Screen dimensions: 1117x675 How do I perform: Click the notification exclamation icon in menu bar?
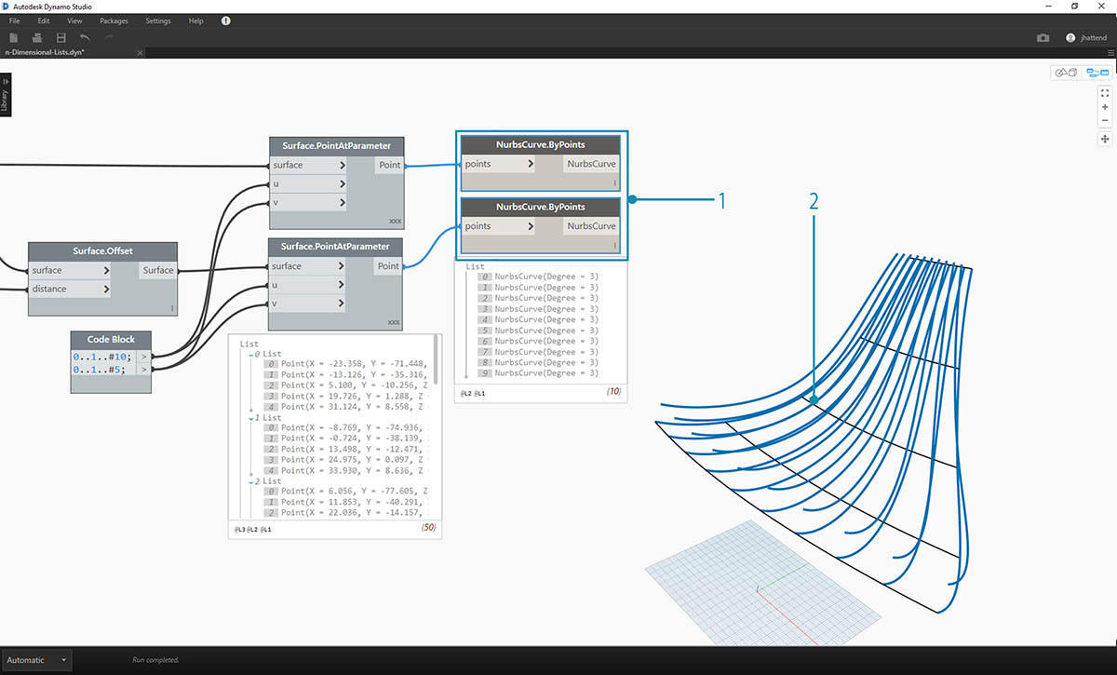click(x=226, y=20)
